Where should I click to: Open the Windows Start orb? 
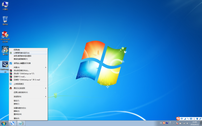4,123
